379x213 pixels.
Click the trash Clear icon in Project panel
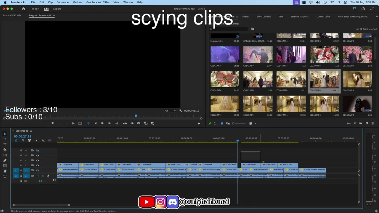(x=372, y=123)
